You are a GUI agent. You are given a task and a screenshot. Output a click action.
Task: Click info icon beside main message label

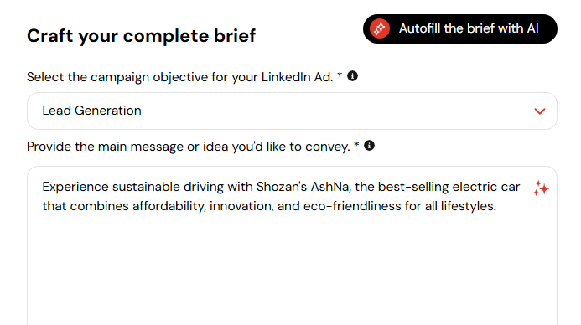click(x=369, y=146)
